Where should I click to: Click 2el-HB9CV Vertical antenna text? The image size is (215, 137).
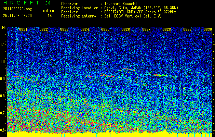(x=133, y=16)
